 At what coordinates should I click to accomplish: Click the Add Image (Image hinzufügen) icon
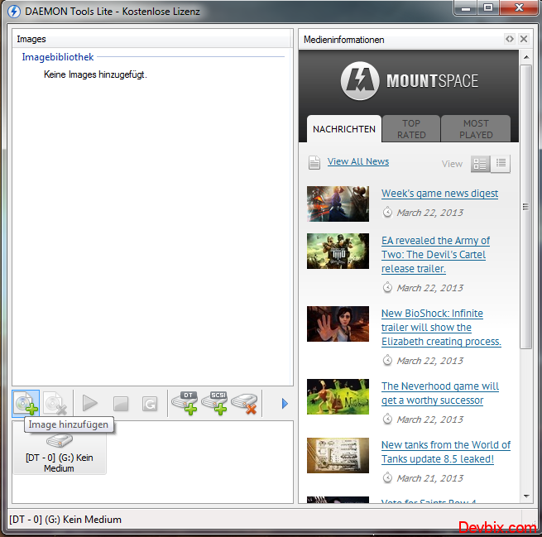26,403
